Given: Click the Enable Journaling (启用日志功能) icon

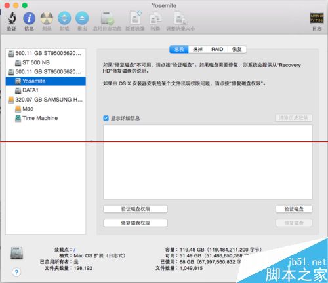Looking at the screenshot, I should point(108,18).
